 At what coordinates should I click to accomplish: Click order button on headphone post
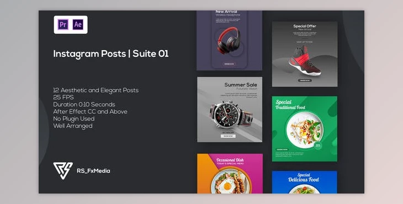(x=229, y=64)
